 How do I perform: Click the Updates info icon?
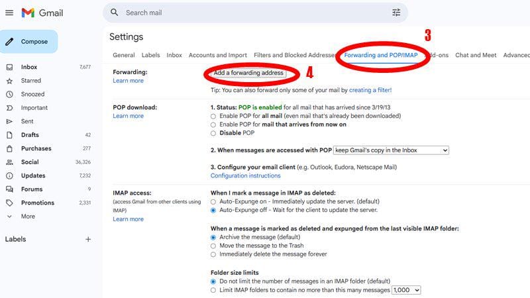click(x=9, y=175)
